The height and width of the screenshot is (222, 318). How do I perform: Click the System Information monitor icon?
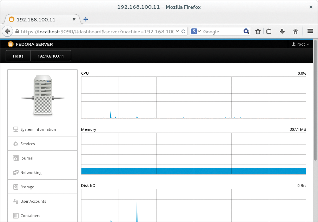[15, 129]
